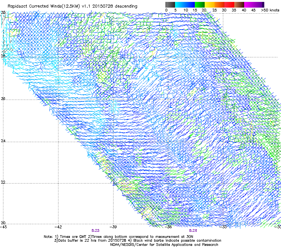Click the '>50 knots' legend label
Image resolution: width=281 pixels, height=247 pixels.
(270, 10)
